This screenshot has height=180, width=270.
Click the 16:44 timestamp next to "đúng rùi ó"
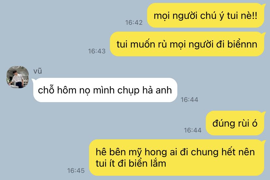coord(192,130)
